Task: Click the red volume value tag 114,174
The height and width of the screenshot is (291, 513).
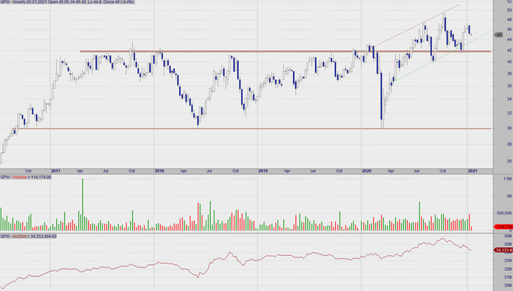Action: pyautogui.click(x=503, y=226)
